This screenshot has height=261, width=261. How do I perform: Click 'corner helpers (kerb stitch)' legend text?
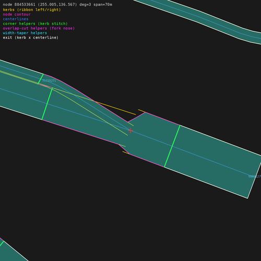click(x=35, y=23)
